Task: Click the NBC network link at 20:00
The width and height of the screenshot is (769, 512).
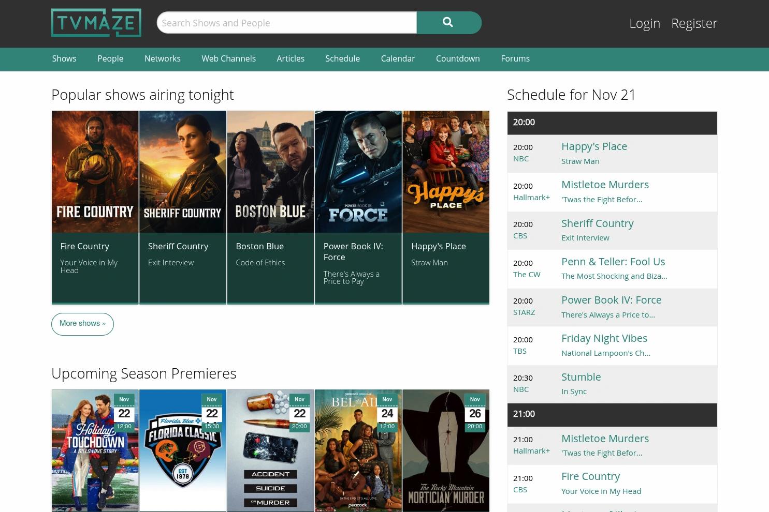Action: point(521,159)
